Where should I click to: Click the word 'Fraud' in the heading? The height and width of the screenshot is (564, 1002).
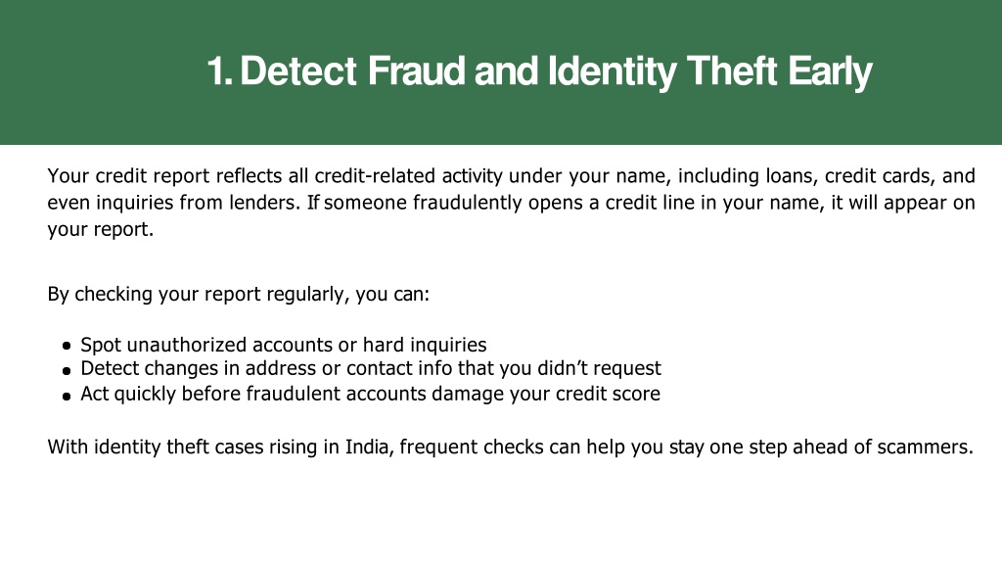point(417,70)
